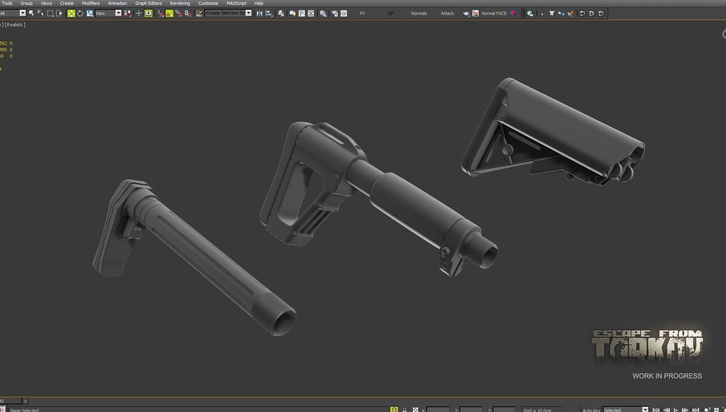Click the rectangular selection region icon
The image size is (726, 412).
click(x=50, y=13)
